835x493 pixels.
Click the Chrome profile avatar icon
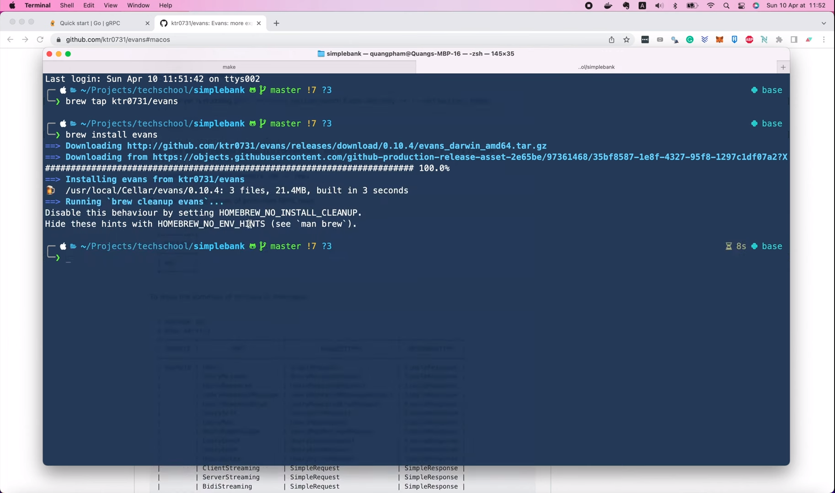[x=809, y=40]
